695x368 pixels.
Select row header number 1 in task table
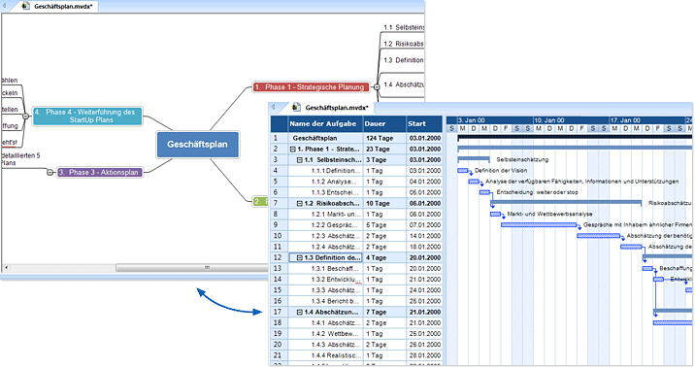point(280,138)
